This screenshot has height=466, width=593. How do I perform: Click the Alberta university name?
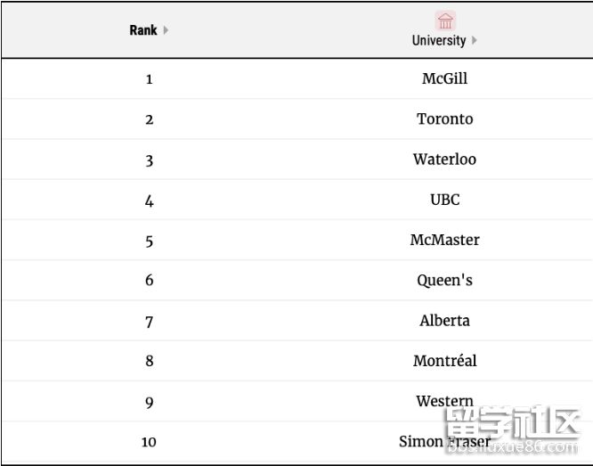(x=444, y=321)
